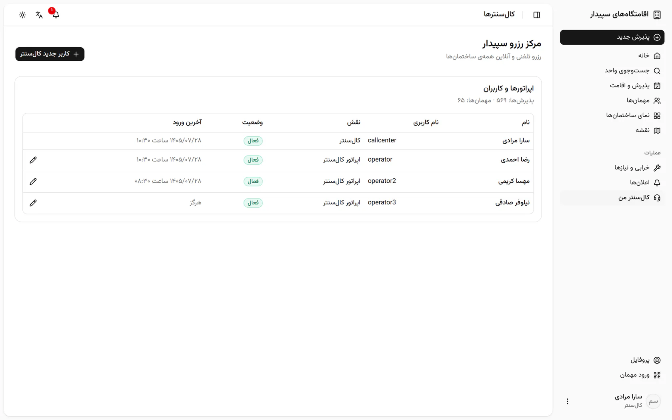Click the مرکز رزرو سپیدار heading
672x420 pixels.
[x=512, y=44]
